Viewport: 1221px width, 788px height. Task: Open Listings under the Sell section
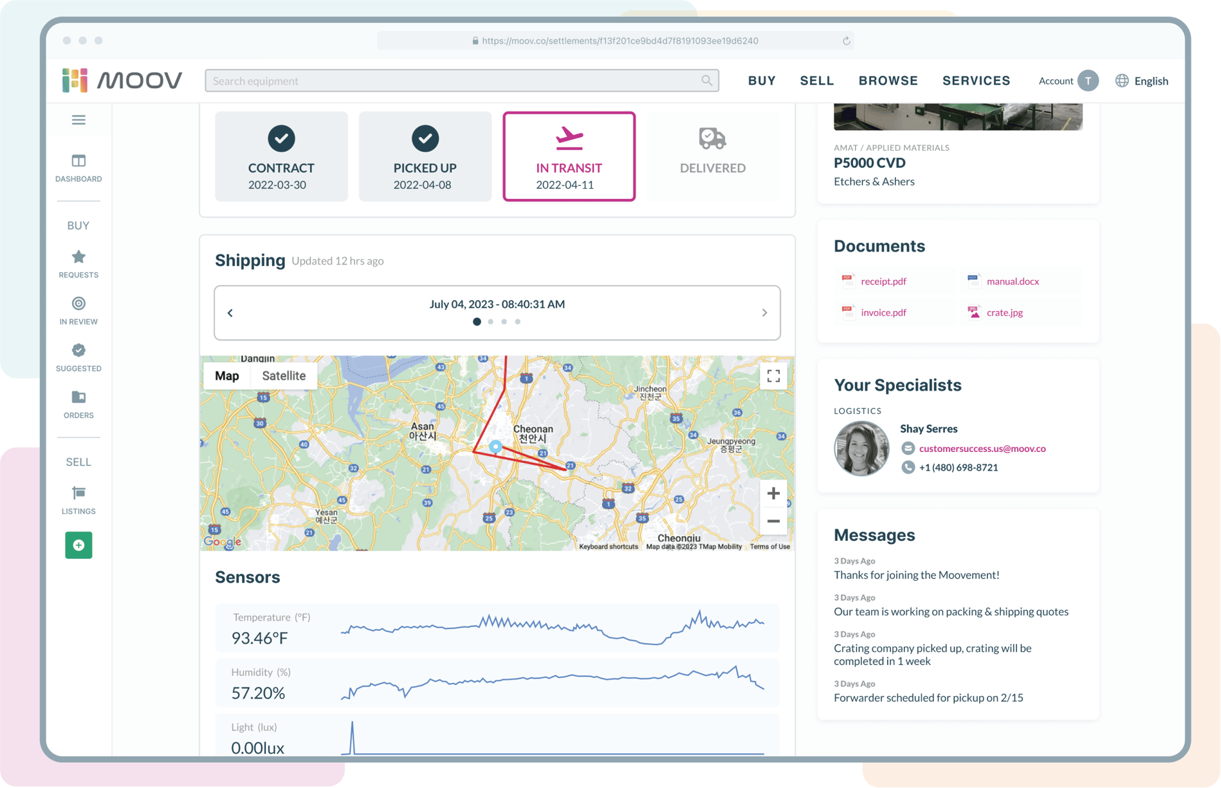[78, 493]
